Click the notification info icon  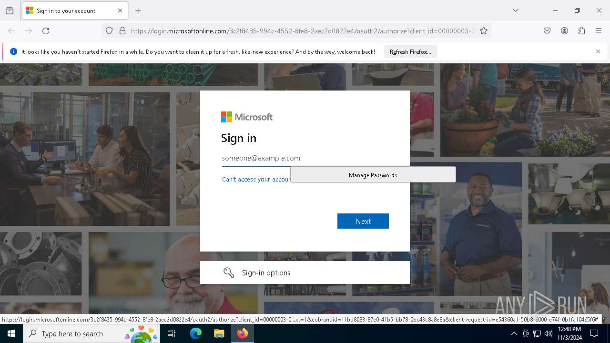pyautogui.click(x=13, y=51)
